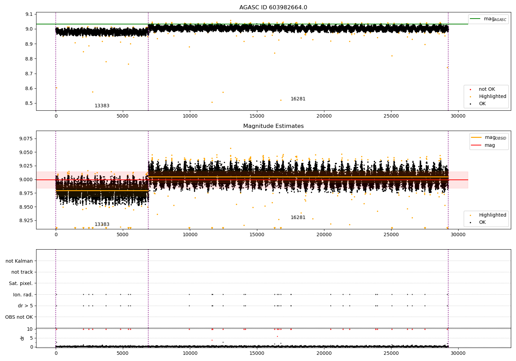Image resolution: width=516 pixels, height=361 pixels.
Task: Click the '8.9' y-axis tick label
Action: click(x=30, y=44)
